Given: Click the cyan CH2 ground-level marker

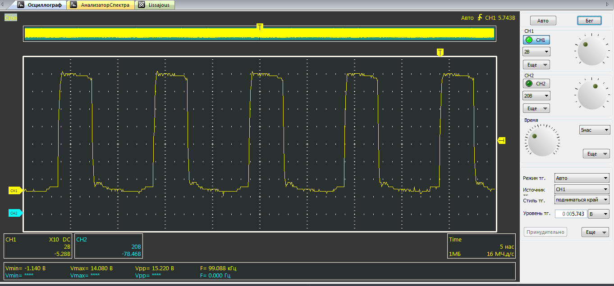Looking at the screenshot, I should (15, 213).
